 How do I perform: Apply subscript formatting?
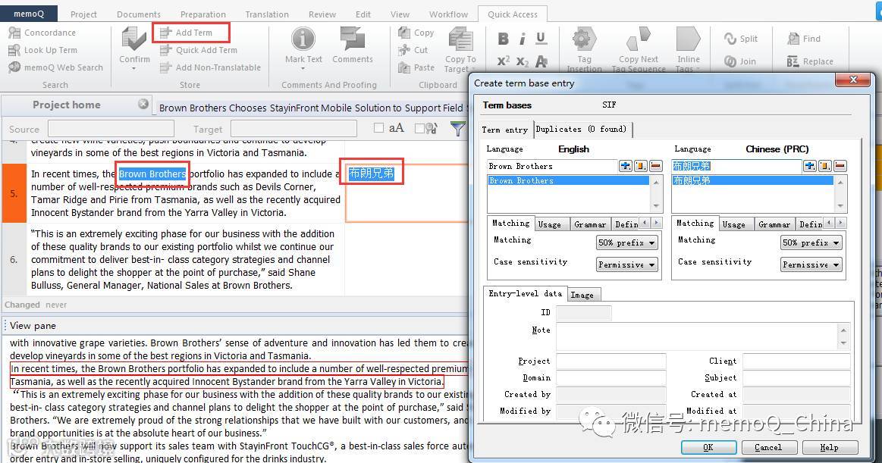(x=523, y=61)
